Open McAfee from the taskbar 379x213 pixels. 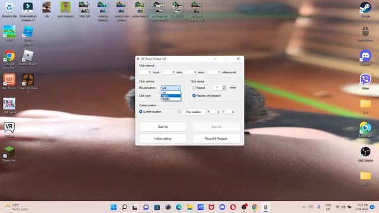tap(211, 207)
